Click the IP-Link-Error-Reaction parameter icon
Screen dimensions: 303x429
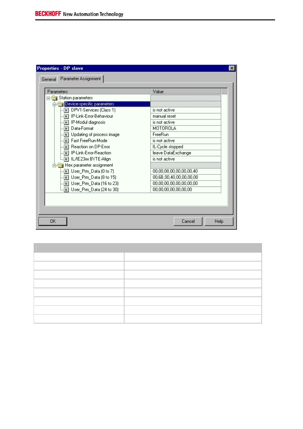[x=66, y=153]
